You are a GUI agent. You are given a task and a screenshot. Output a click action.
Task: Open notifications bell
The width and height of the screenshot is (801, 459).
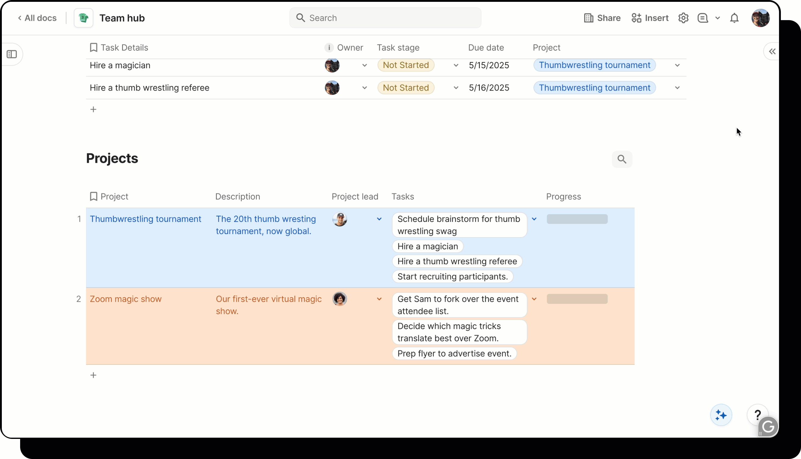pos(735,18)
